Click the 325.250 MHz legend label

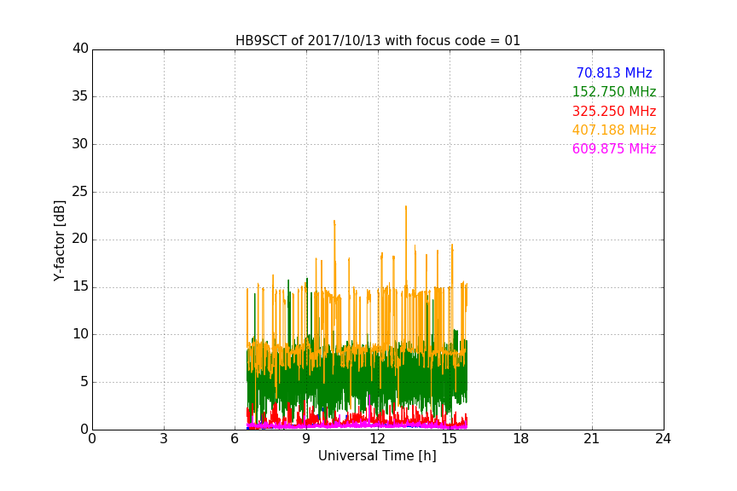[x=614, y=112]
